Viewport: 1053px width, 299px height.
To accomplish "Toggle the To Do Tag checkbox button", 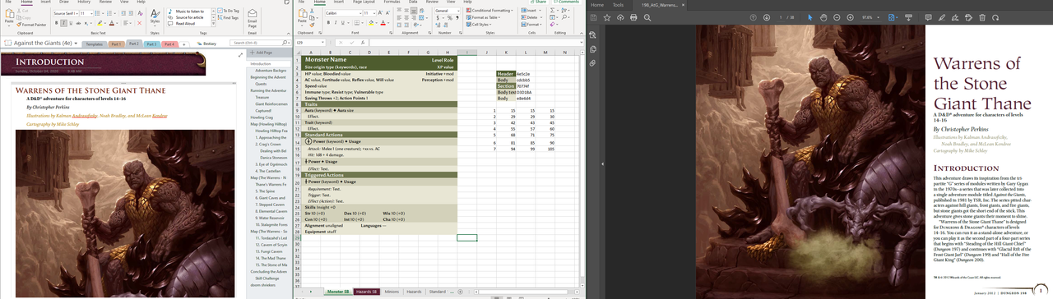I will coord(230,11).
